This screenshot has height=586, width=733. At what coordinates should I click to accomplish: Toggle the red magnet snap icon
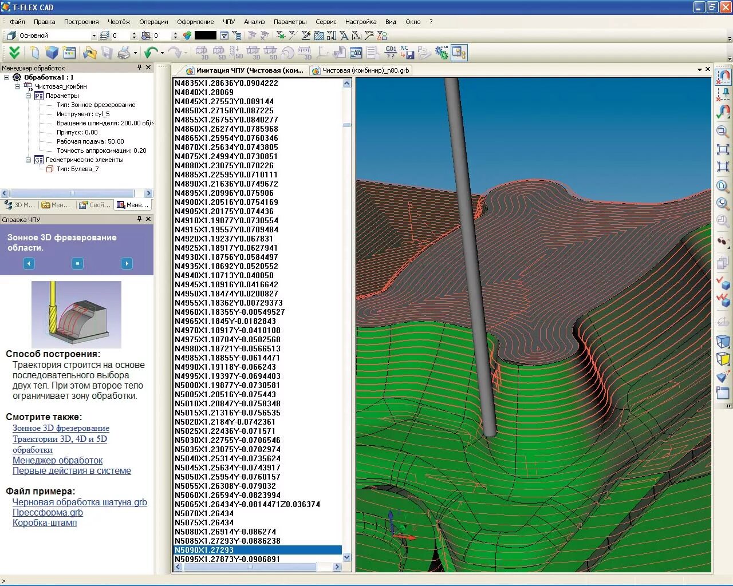pyautogui.click(x=723, y=76)
